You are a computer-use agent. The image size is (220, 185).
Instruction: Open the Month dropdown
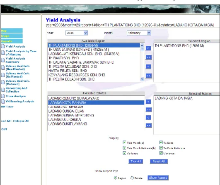tap(139, 33)
